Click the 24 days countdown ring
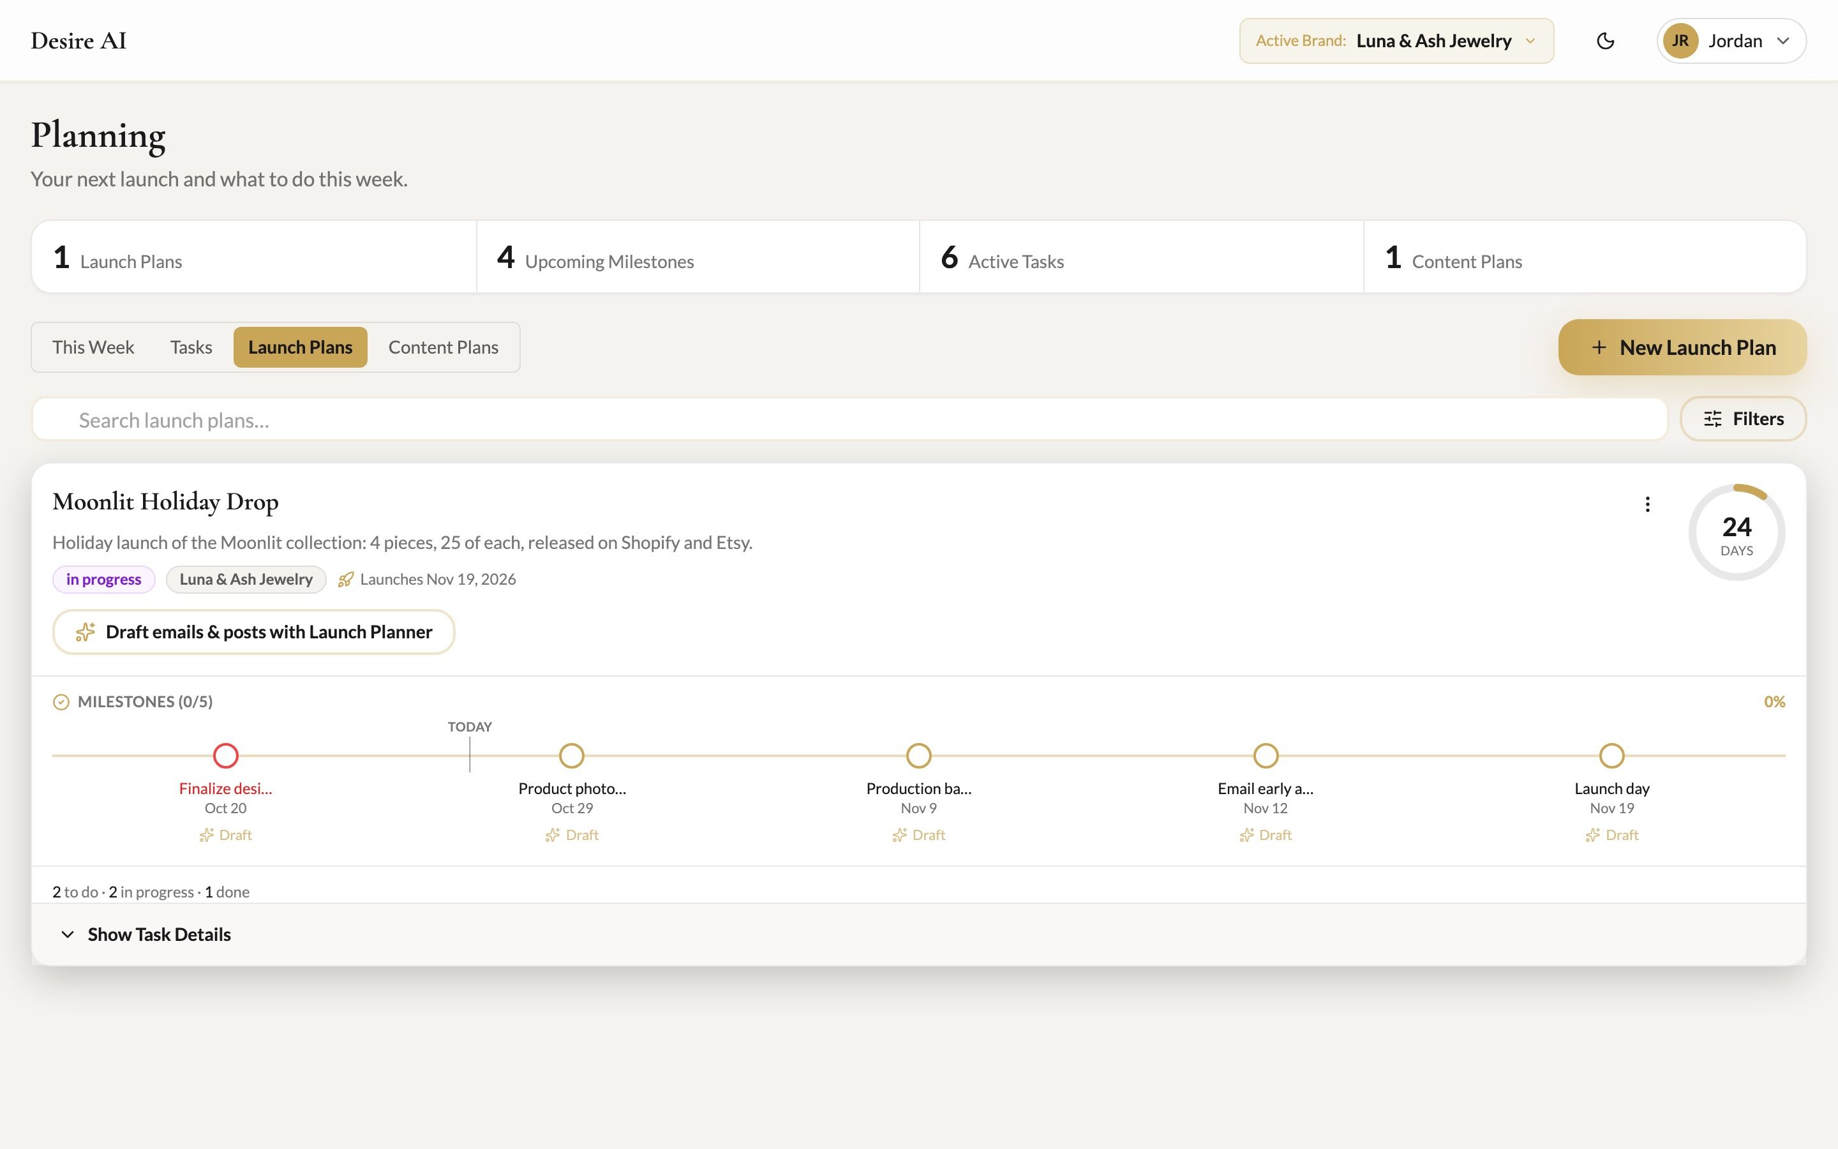The height and width of the screenshot is (1149, 1838). [x=1737, y=533]
